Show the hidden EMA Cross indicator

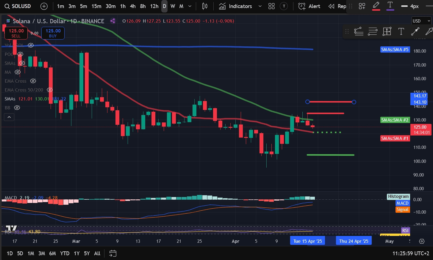tap(33, 81)
